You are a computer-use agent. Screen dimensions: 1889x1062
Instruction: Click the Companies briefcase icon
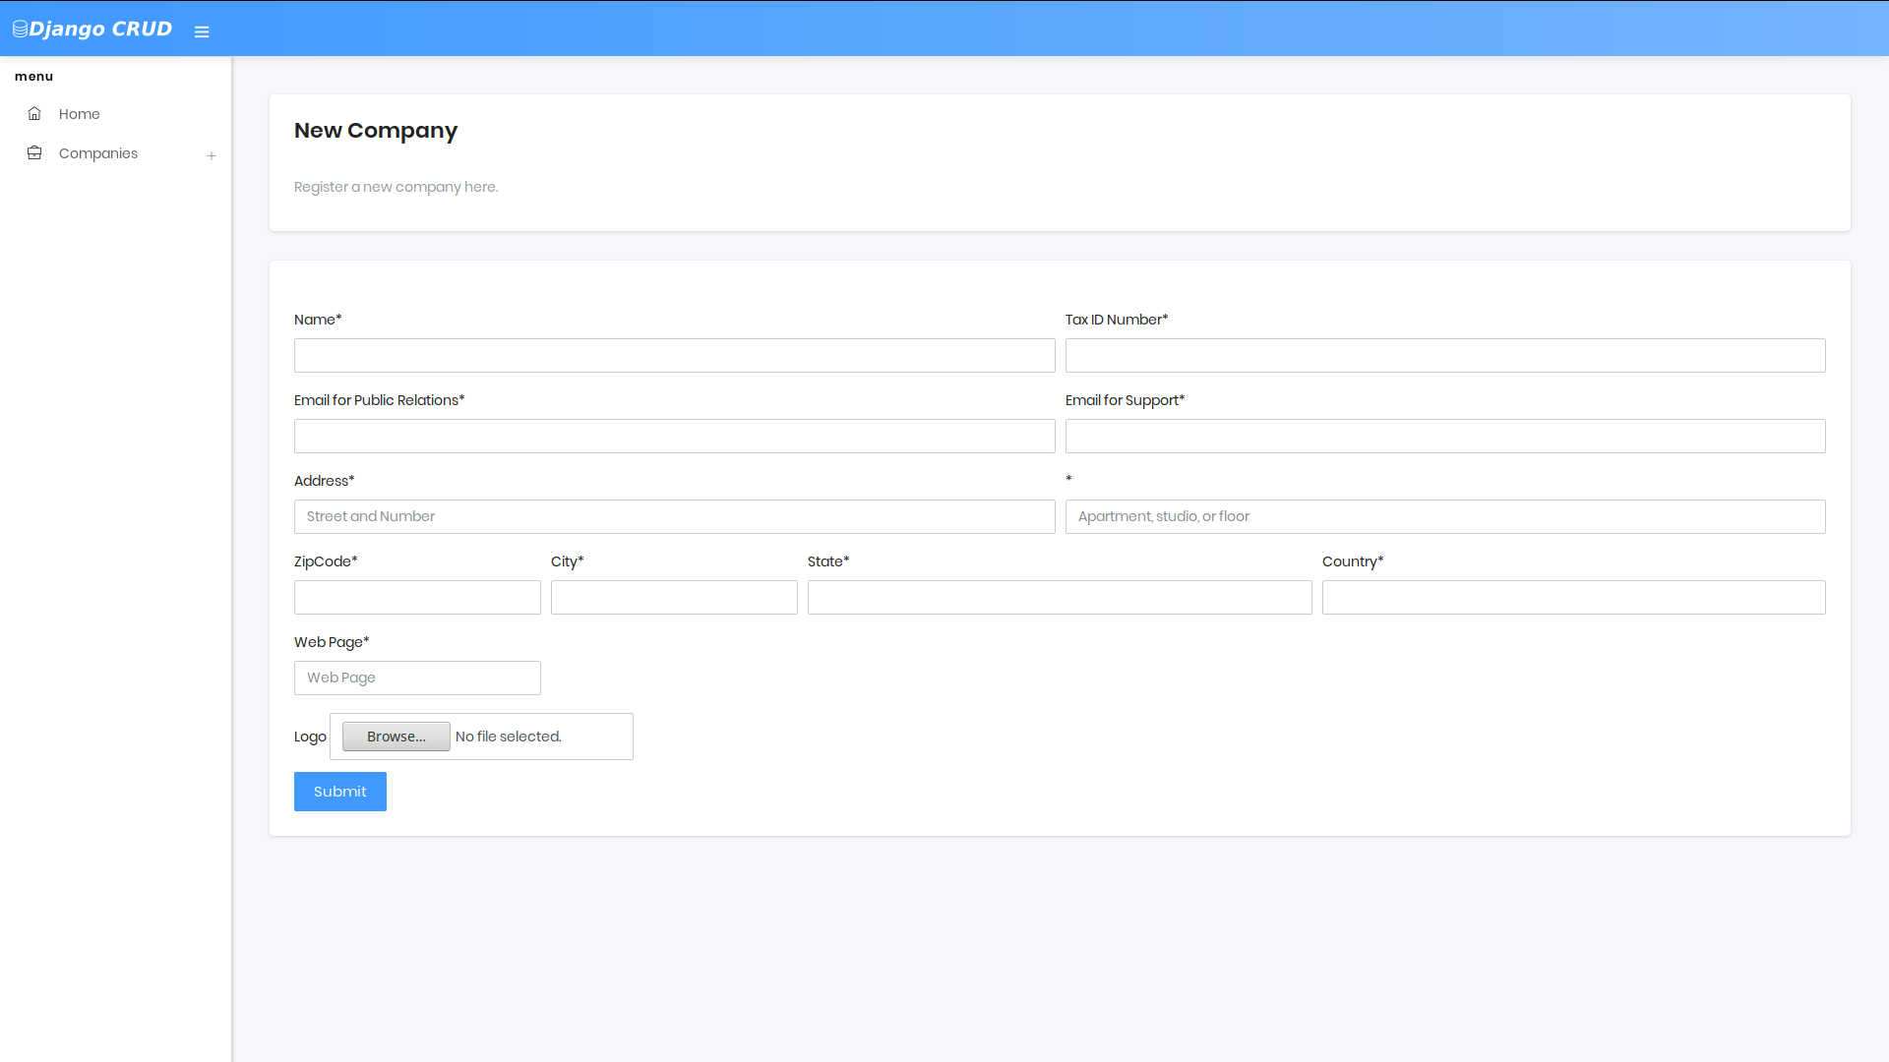34,153
